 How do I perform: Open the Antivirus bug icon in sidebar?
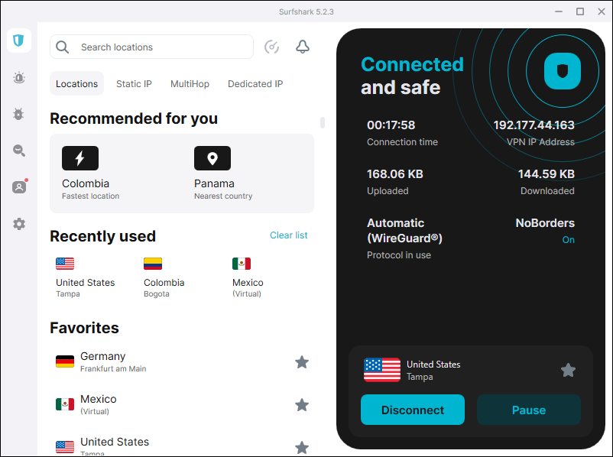pos(18,114)
